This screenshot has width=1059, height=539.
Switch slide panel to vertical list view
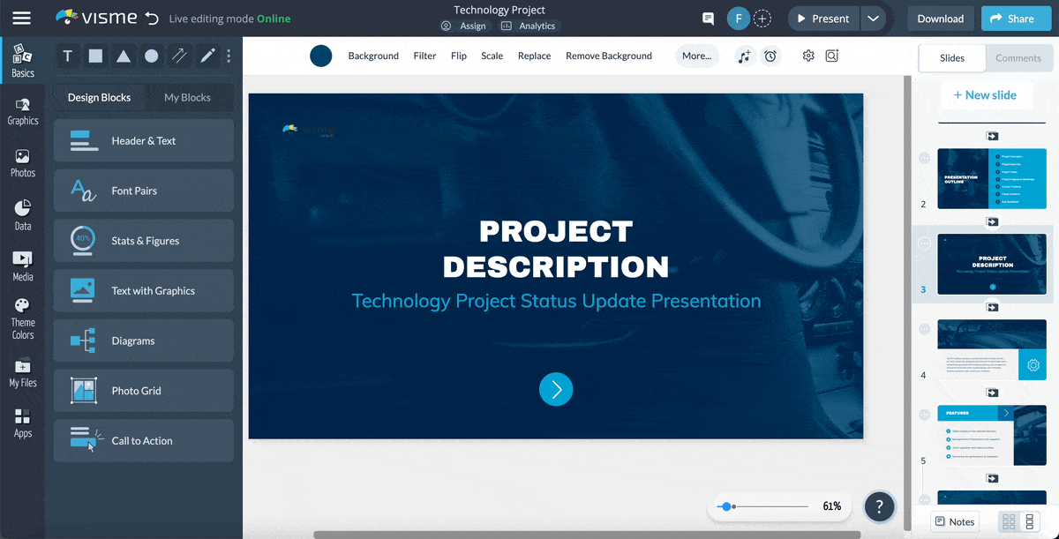[x=1031, y=521]
